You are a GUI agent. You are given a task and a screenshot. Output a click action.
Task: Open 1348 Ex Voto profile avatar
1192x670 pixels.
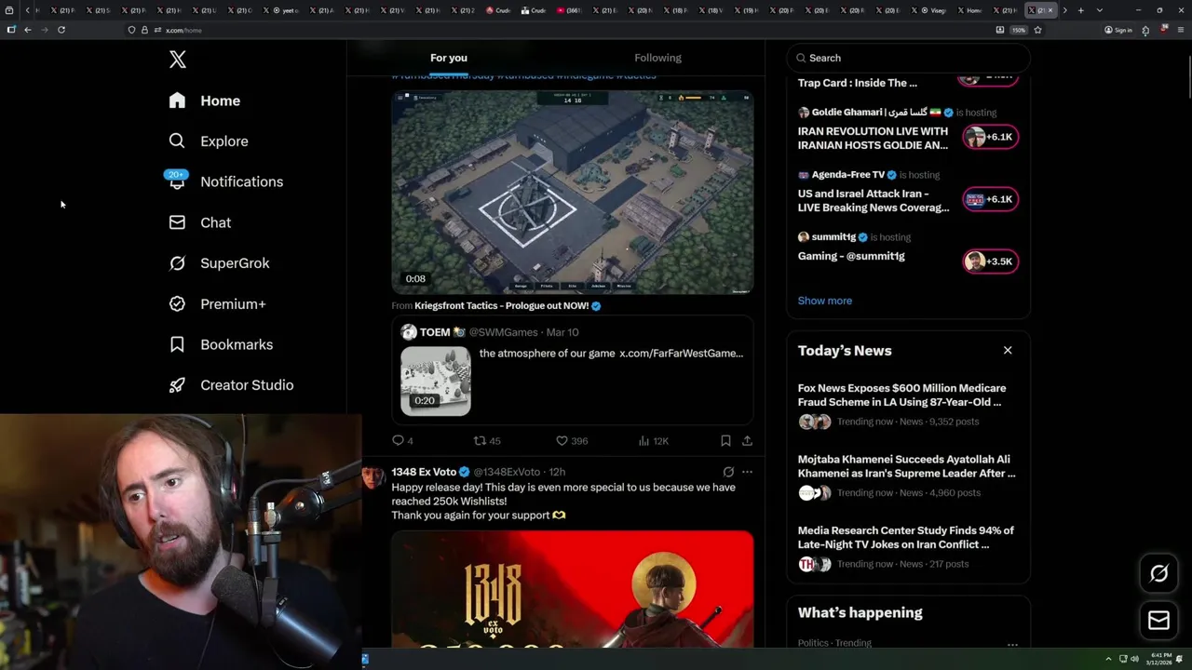[373, 476]
